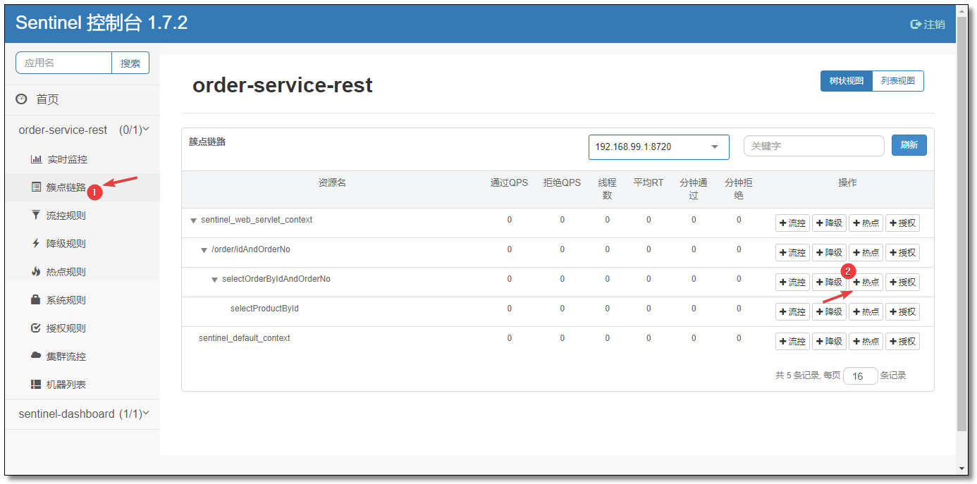977x484 pixels.
Task: Add 热点 rule for selectOrderByIdAndOrderNo
Action: coord(866,283)
